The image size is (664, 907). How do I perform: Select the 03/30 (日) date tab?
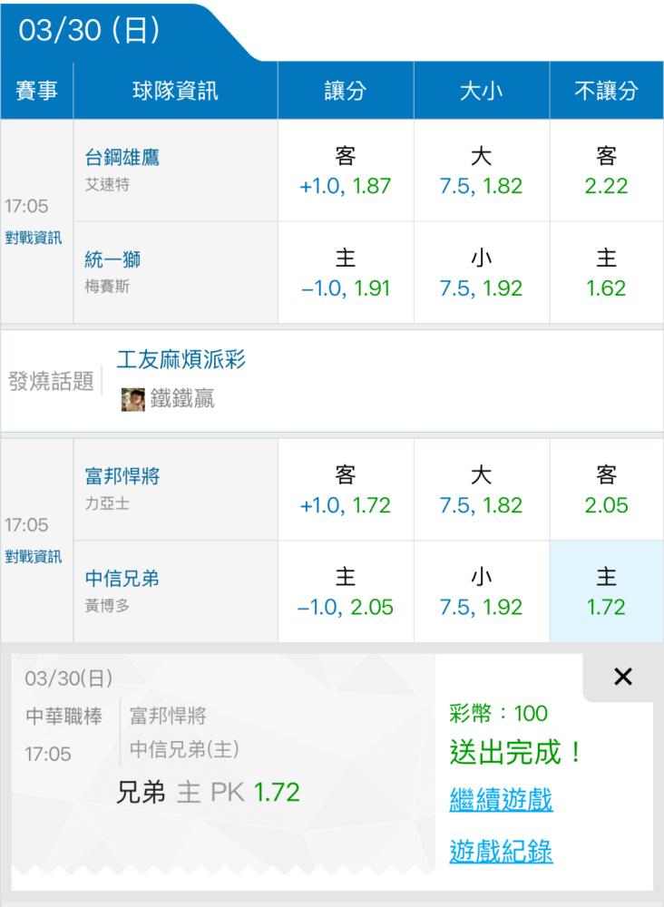coord(90,30)
